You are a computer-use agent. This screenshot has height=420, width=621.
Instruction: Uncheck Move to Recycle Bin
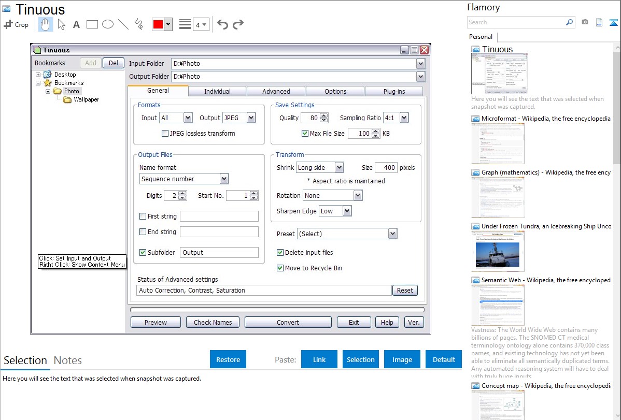click(280, 268)
